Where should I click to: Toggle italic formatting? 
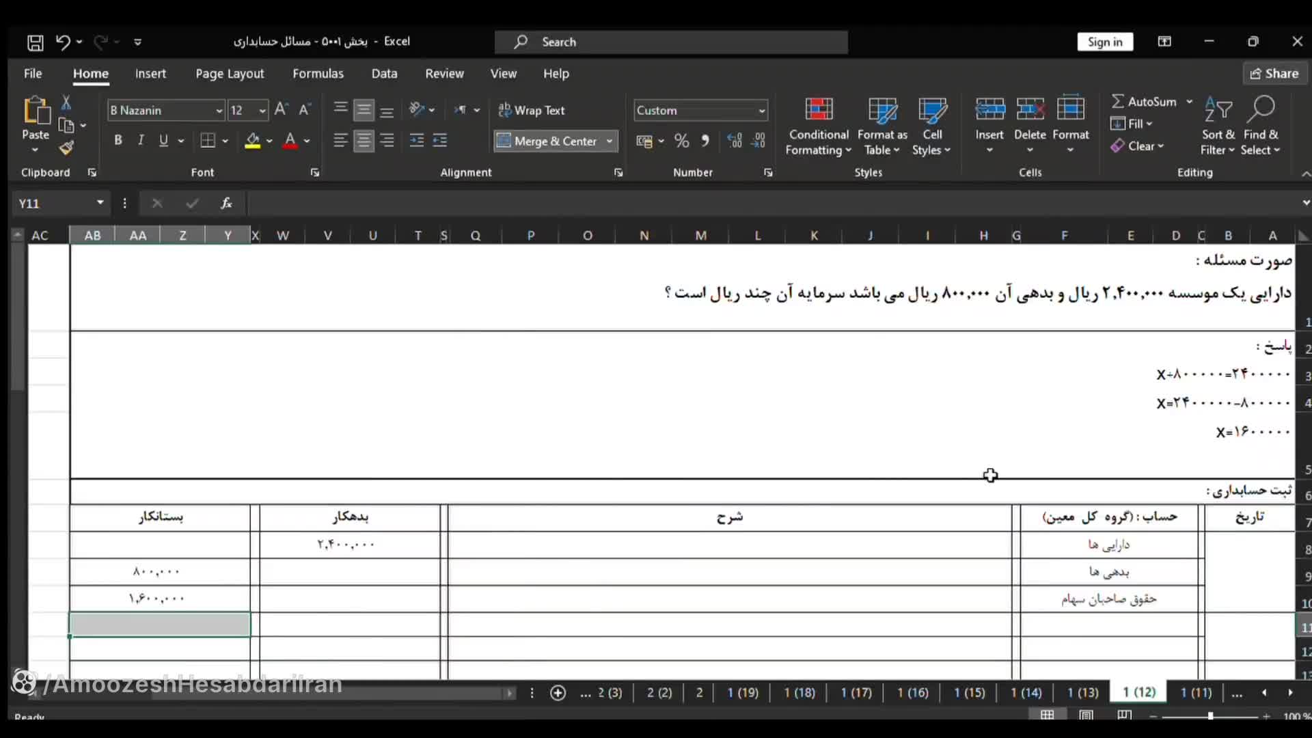[140, 140]
